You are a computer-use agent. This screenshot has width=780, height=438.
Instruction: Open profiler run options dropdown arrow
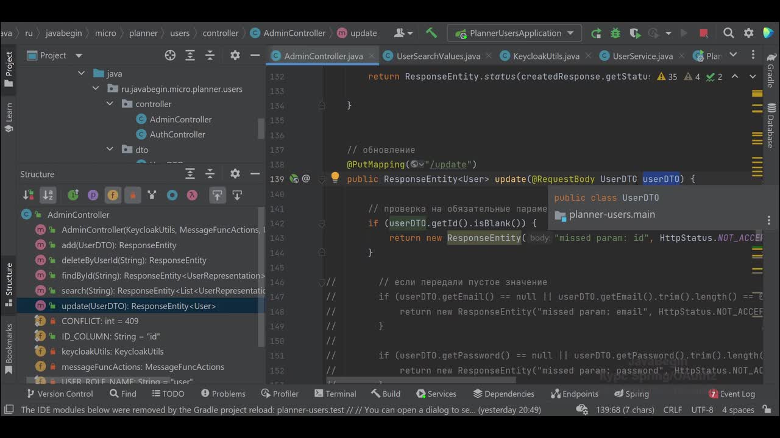[668, 33]
